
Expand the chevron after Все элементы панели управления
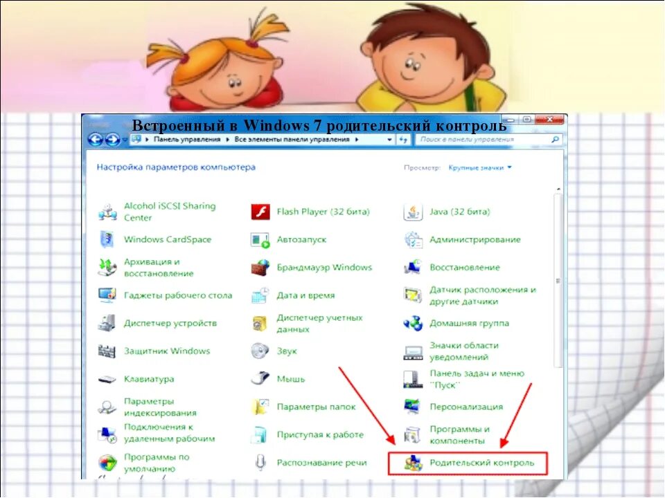[356, 139]
